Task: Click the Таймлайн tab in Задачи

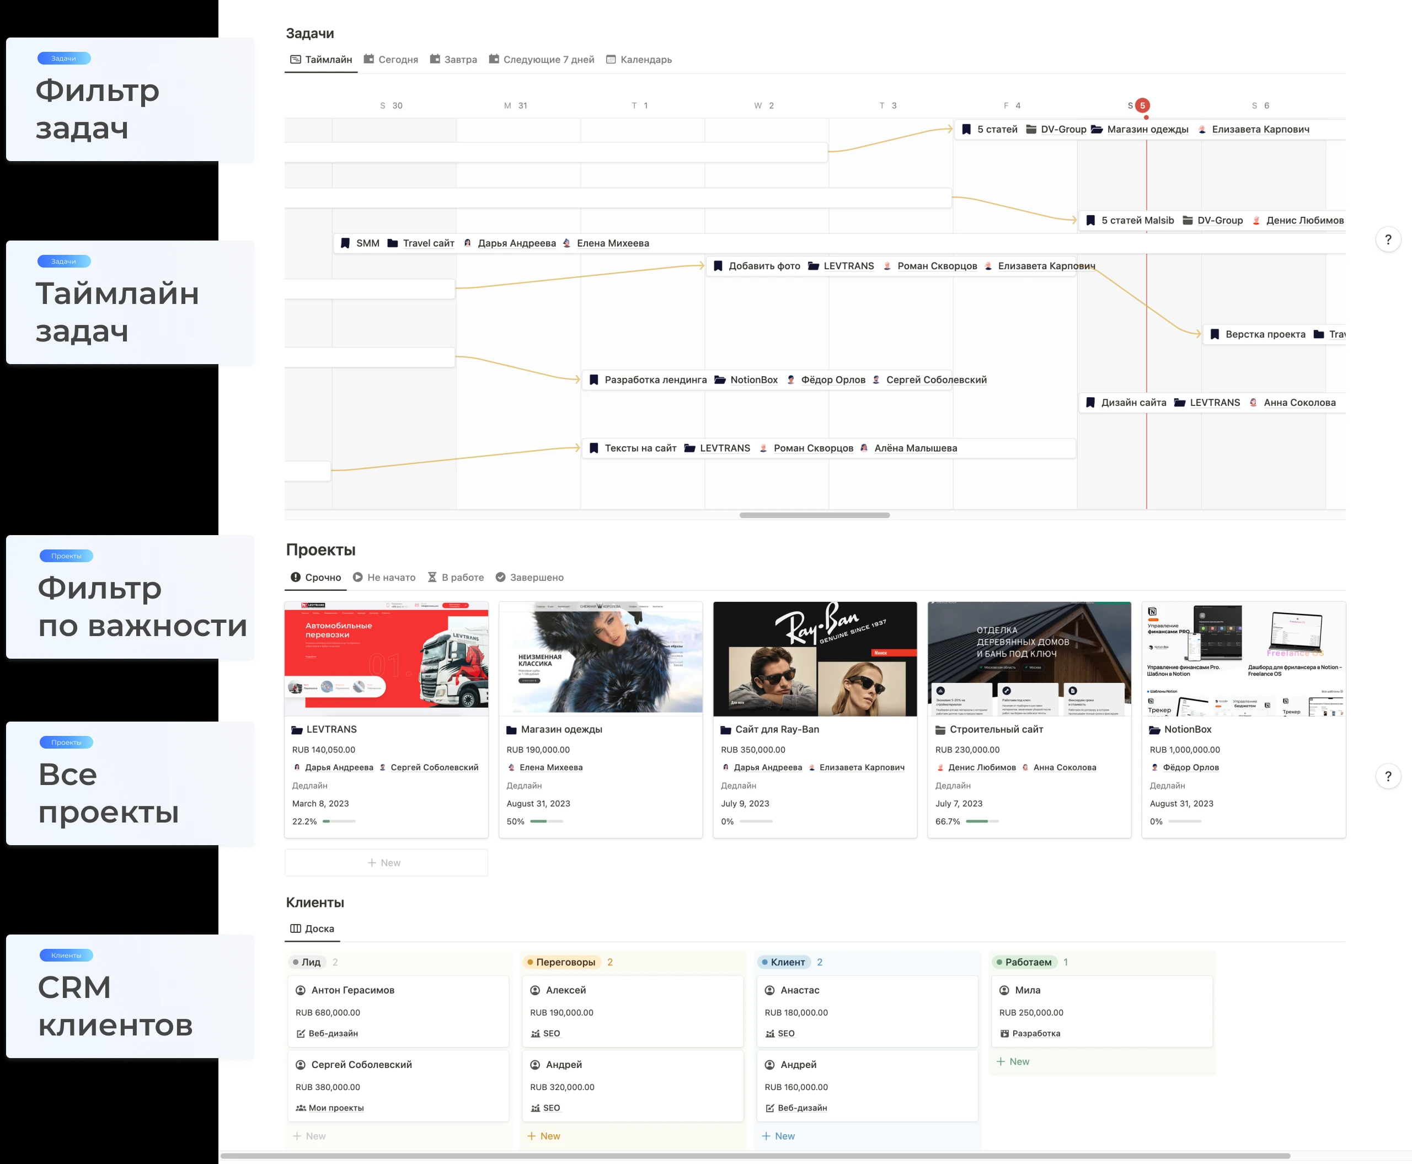Action: click(x=323, y=60)
